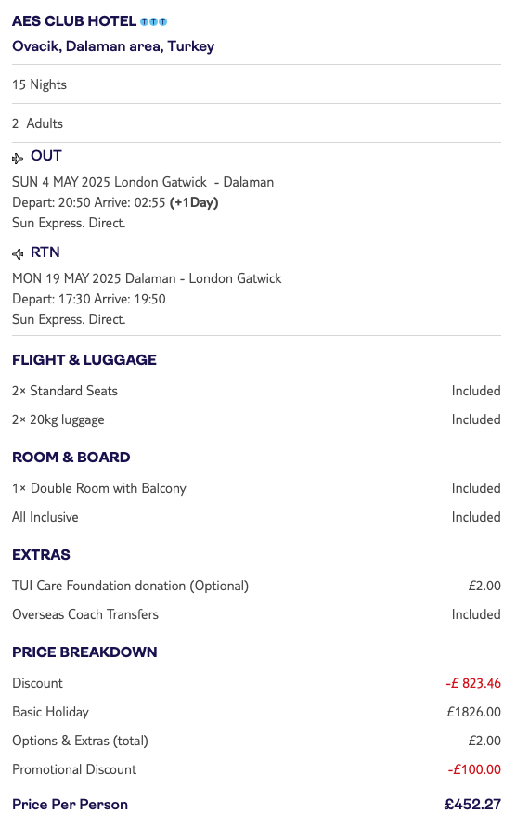Click the hotel T-rating icons
This screenshot has width=516, height=826.
tap(154, 21)
